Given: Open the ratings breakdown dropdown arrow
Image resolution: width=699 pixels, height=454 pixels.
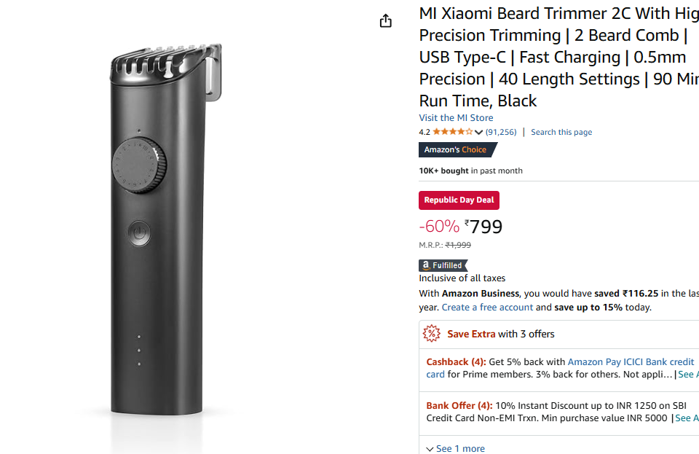Looking at the screenshot, I should point(478,133).
